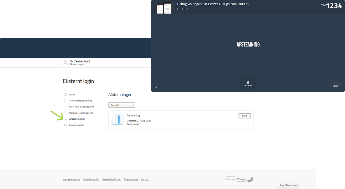Open Upload fra deltagerne in the sidebar
This screenshot has width=345, height=189.
pos(79,113)
